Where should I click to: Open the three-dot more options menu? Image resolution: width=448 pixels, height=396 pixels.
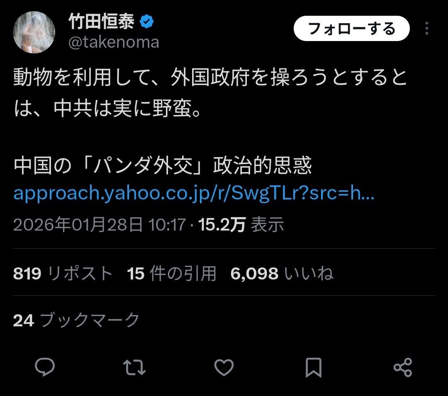click(x=426, y=28)
